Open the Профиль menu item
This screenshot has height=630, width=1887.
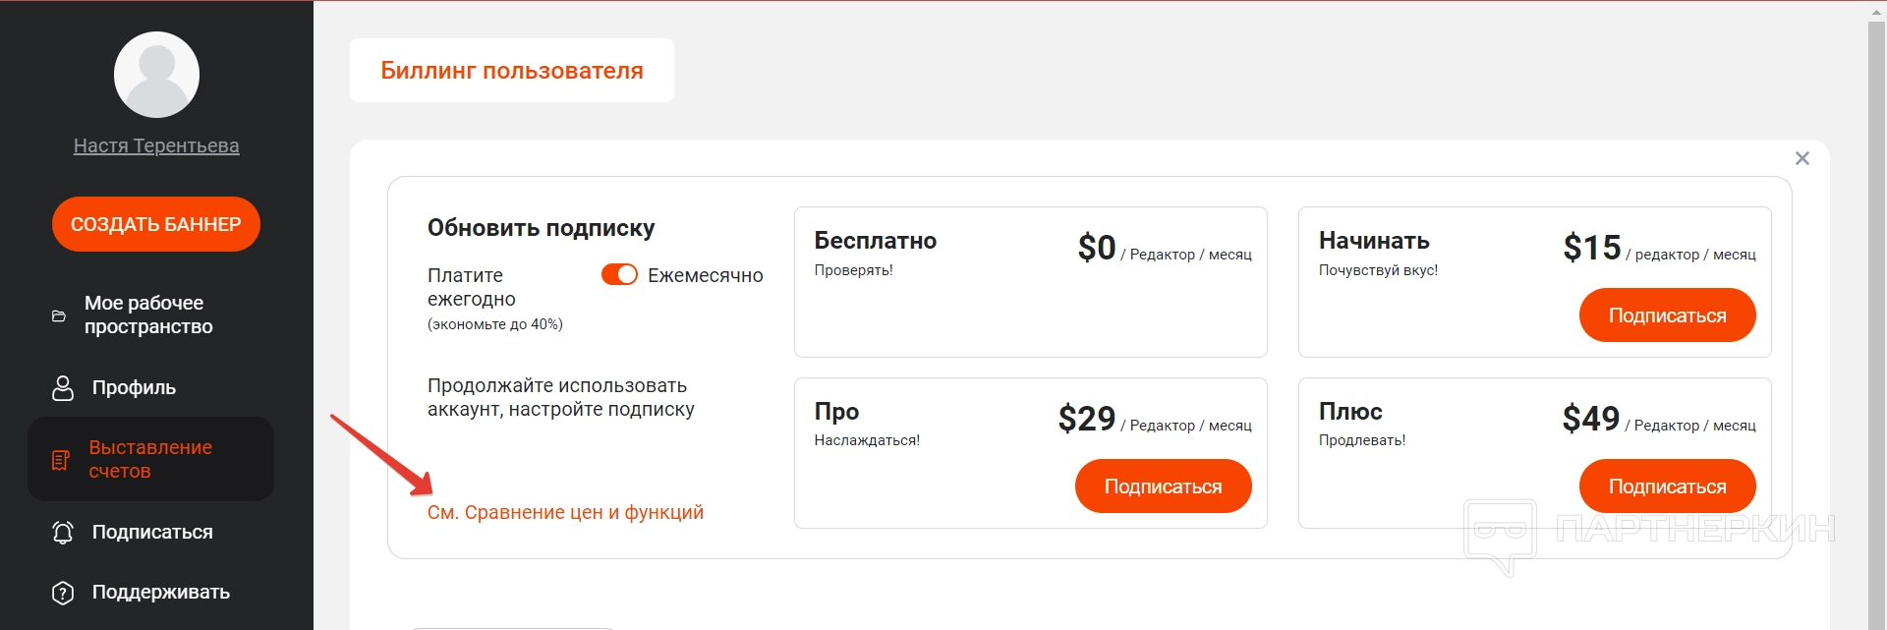point(134,388)
